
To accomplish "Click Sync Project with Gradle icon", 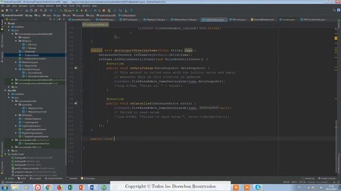I will coord(115,11).
